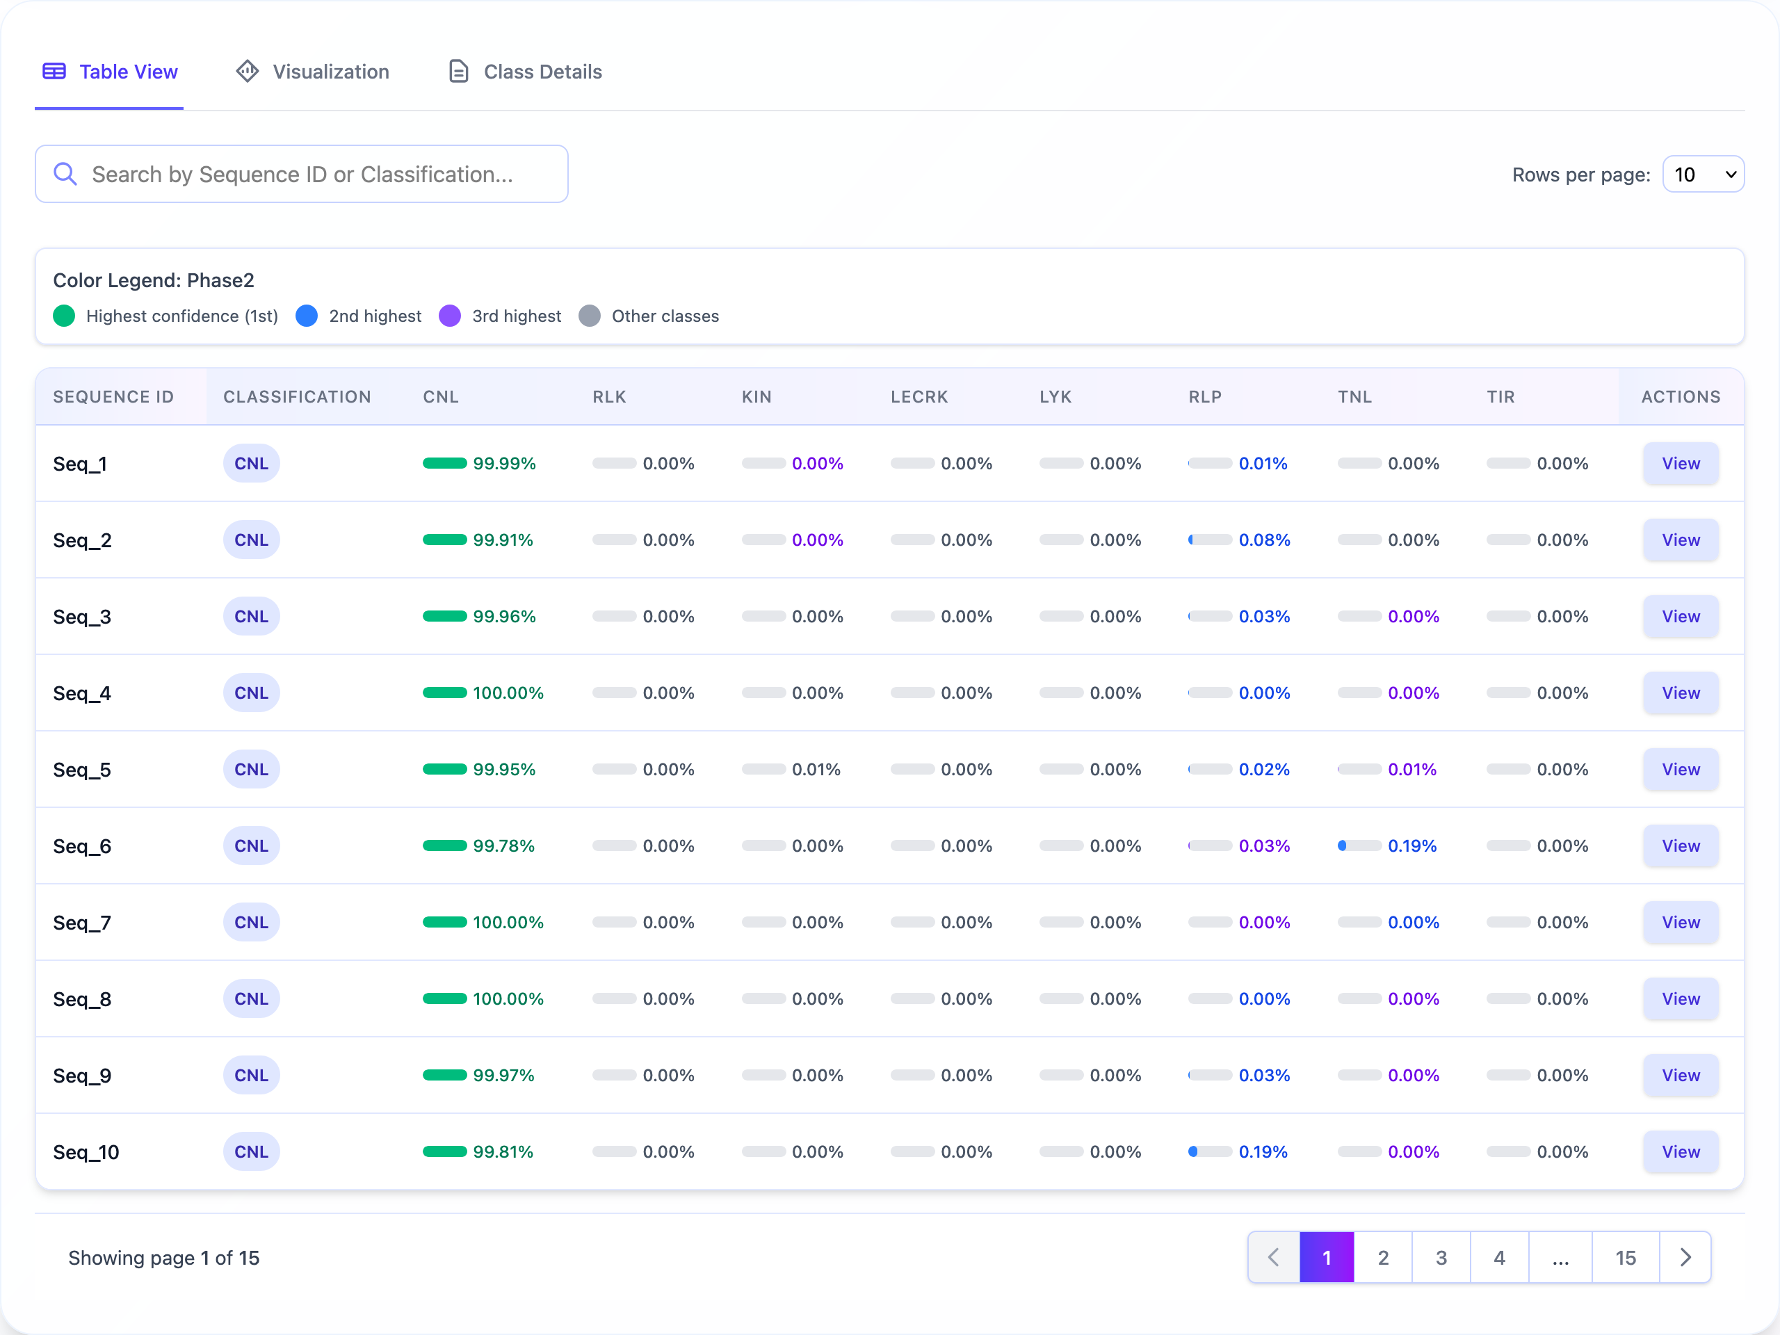
Task: Open View for Seq_10
Action: click(x=1680, y=1151)
